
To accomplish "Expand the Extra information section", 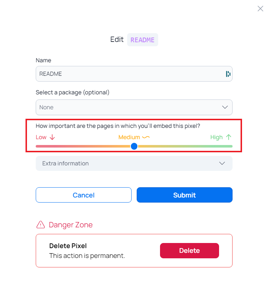I will [128, 164].
